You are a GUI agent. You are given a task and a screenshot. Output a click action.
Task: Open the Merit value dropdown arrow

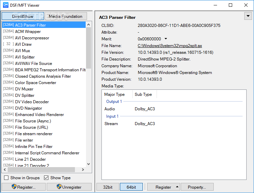pyautogui.click(x=166, y=39)
